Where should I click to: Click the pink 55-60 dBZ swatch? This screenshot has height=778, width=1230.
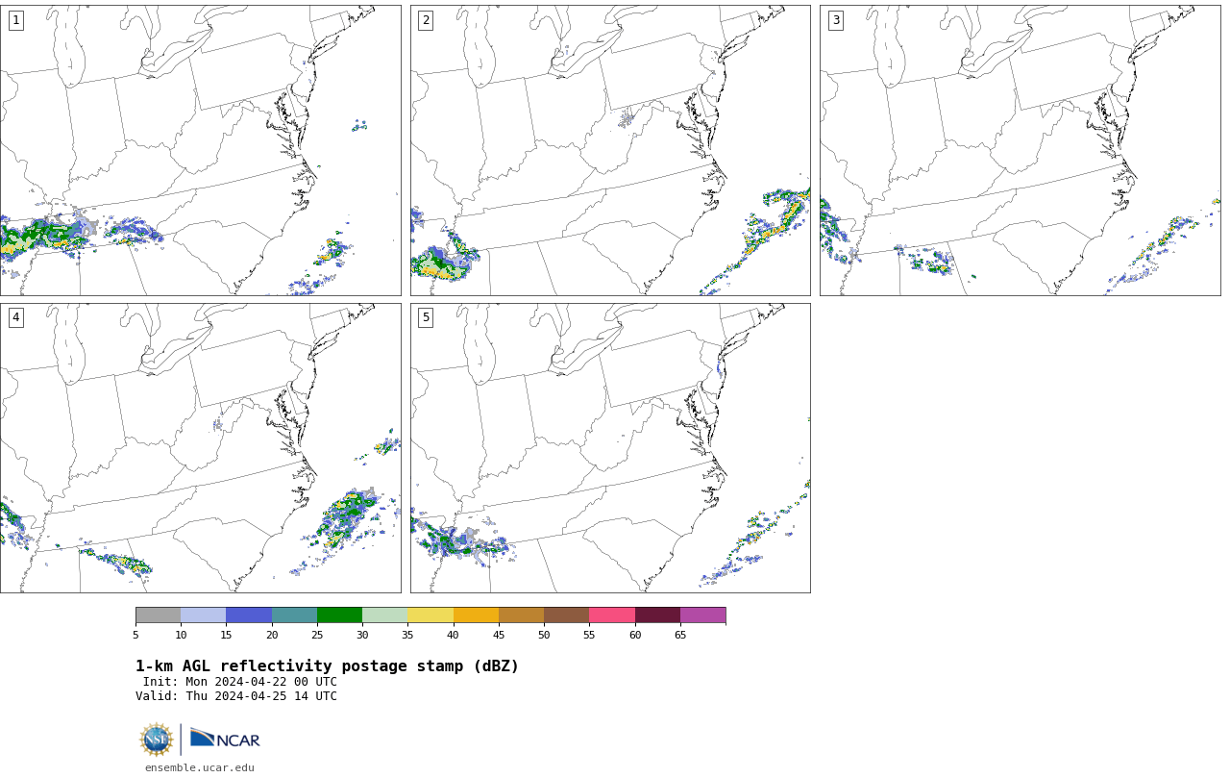coord(612,615)
